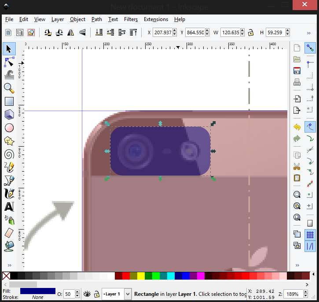Select the Selector arrow tool
Screen dimensions: 319x302
coord(9,49)
